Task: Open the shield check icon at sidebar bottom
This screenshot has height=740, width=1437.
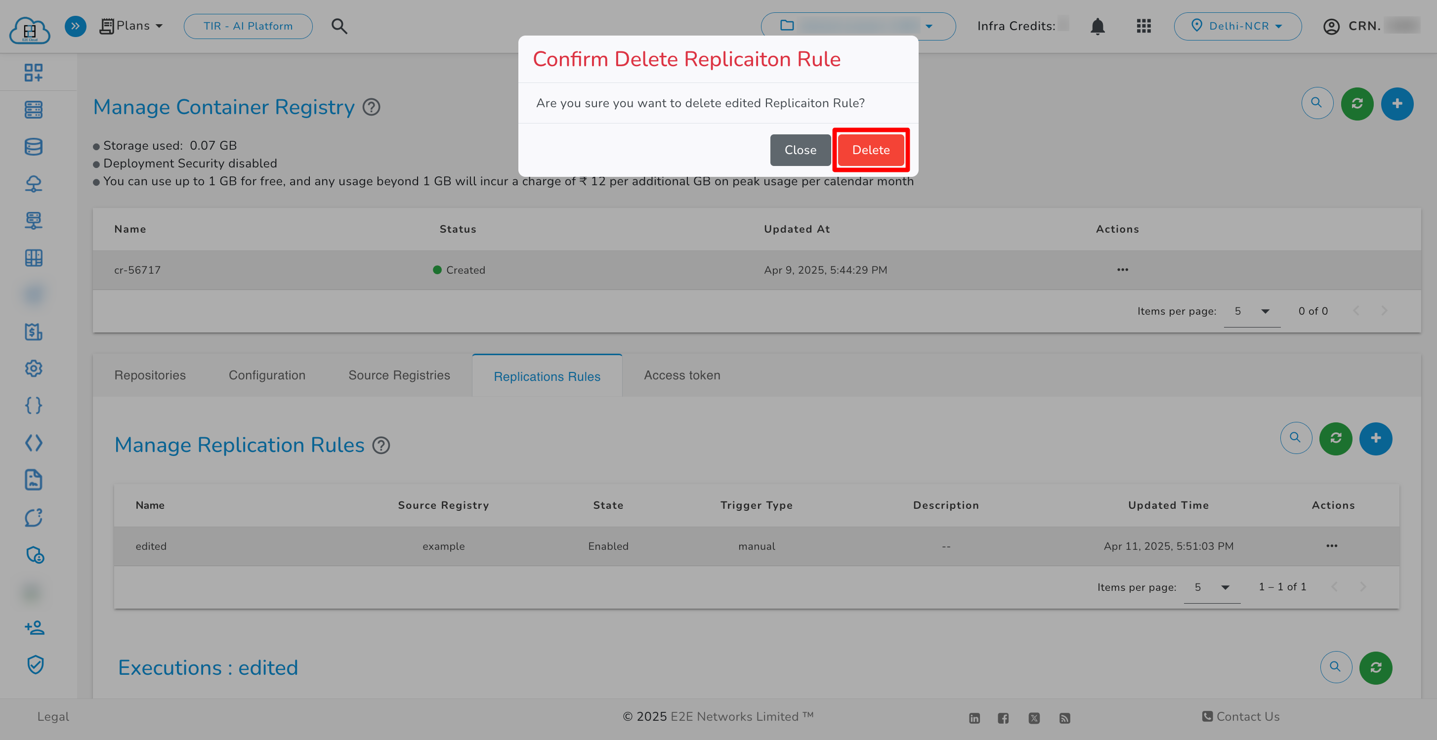Action: click(x=36, y=665)
